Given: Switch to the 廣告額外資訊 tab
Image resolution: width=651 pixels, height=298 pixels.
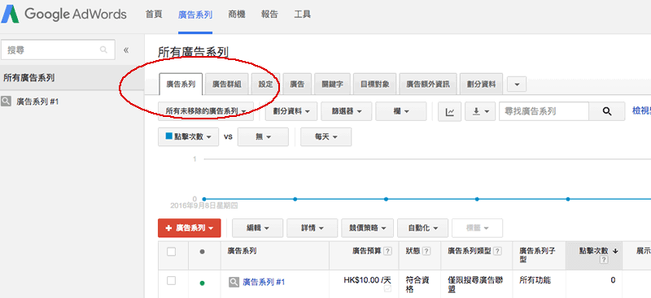Looking at the screenshot, I should click(428, 84).
